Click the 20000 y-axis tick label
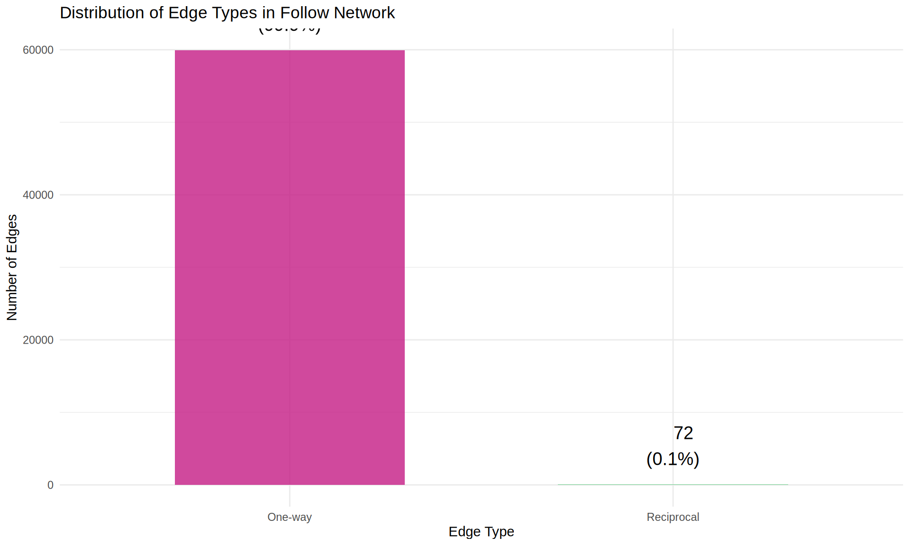This screenshot has width=910, height=546. tap(38, 340)
